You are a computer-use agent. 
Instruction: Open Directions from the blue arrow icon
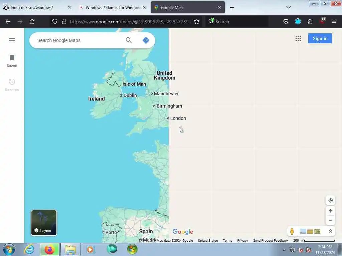(x=146, y=40)
